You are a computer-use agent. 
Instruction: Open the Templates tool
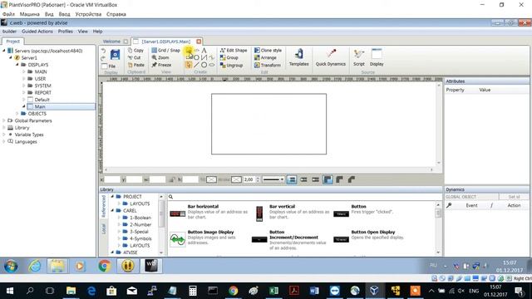tap(298, 57)
